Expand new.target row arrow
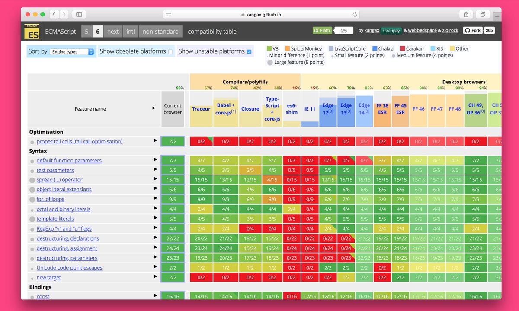 (x=156, y=276)
